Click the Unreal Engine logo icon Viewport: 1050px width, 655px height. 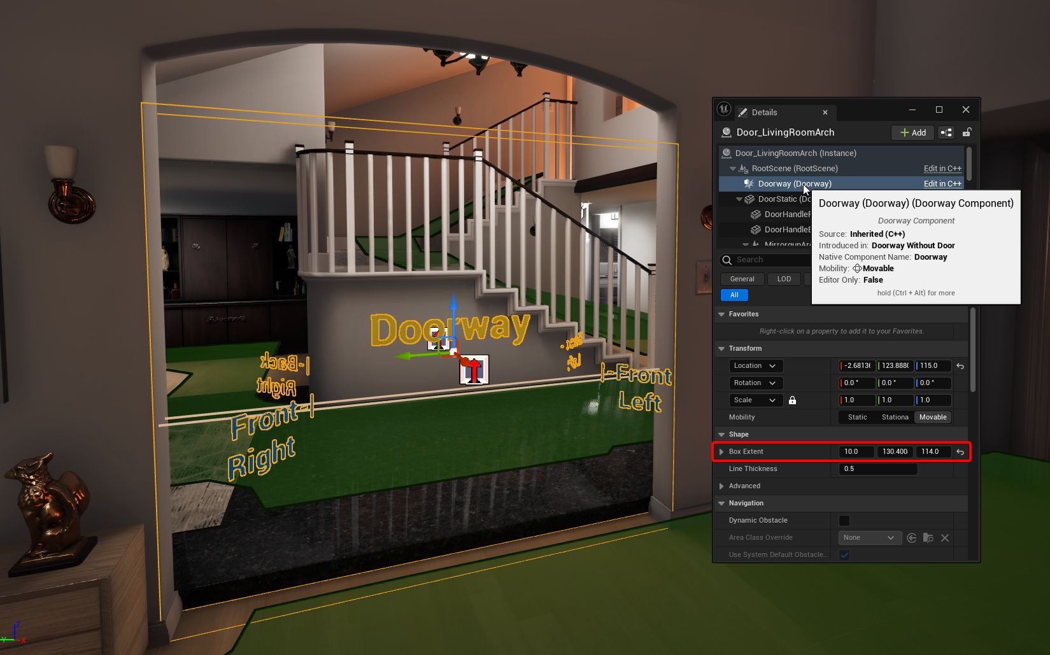[724, 109]
